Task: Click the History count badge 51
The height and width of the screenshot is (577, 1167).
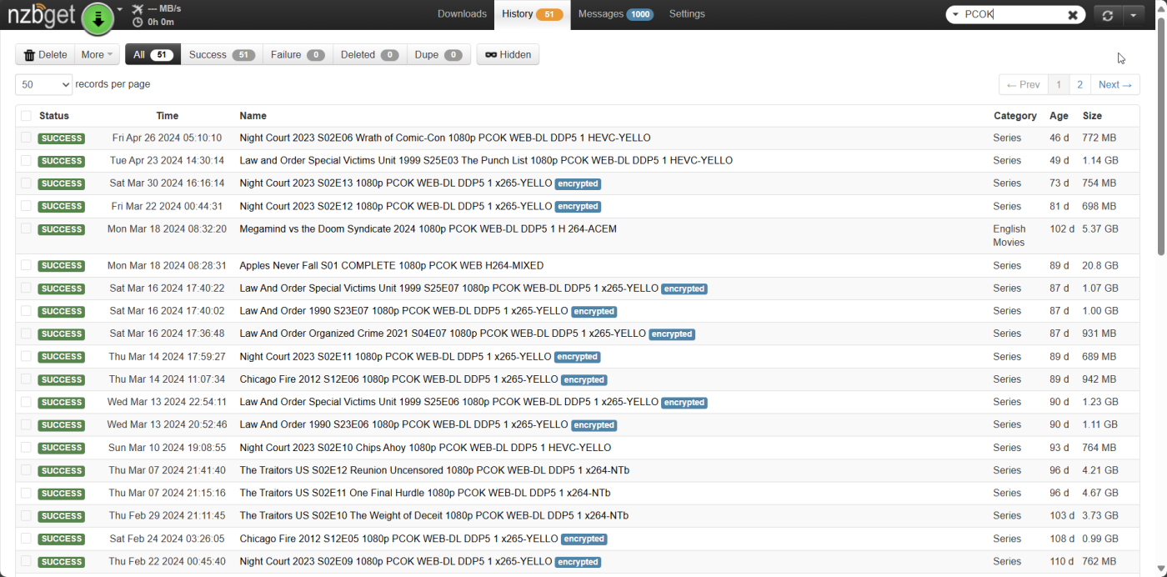Action: coord(549,14)
